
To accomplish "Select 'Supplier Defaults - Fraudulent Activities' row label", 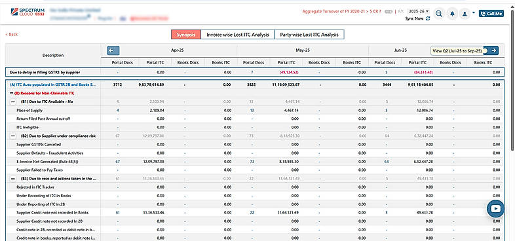I will 50,153.
